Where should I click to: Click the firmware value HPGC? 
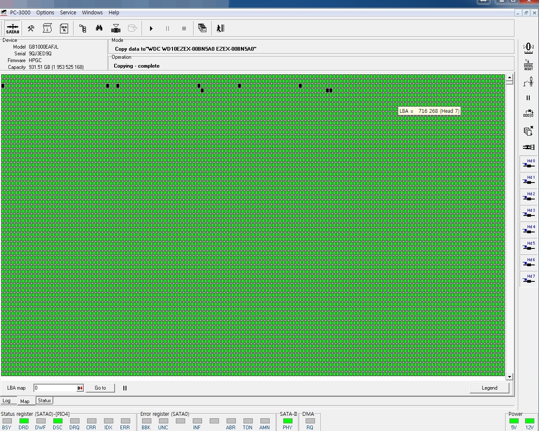click(x=35, y=60)
